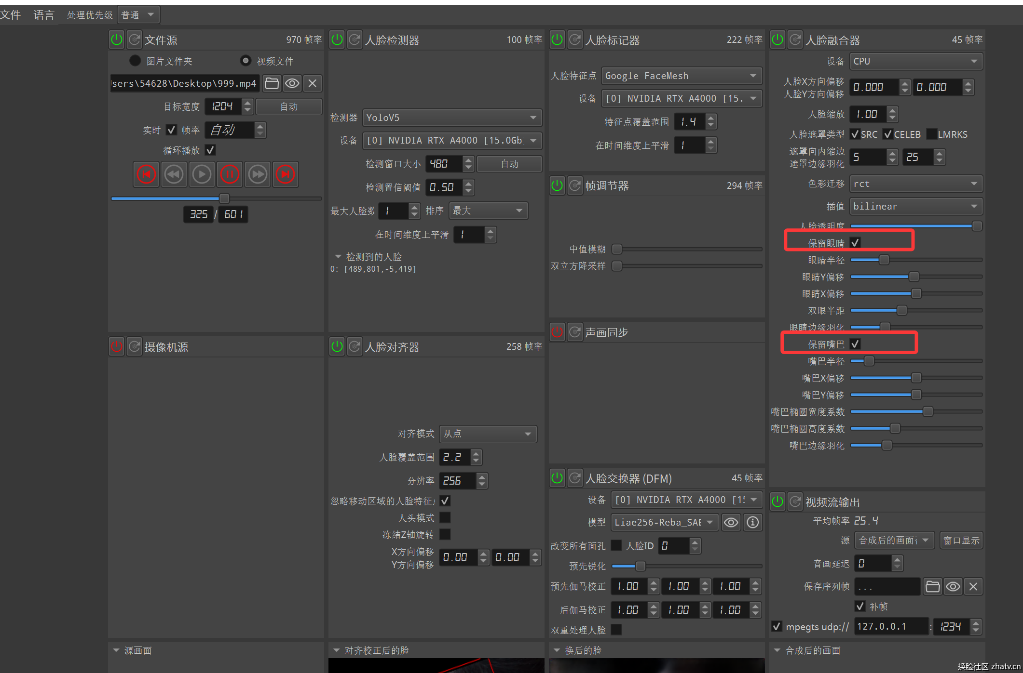
Task: Open the 语言 menu
Action: tap(43, 15)
